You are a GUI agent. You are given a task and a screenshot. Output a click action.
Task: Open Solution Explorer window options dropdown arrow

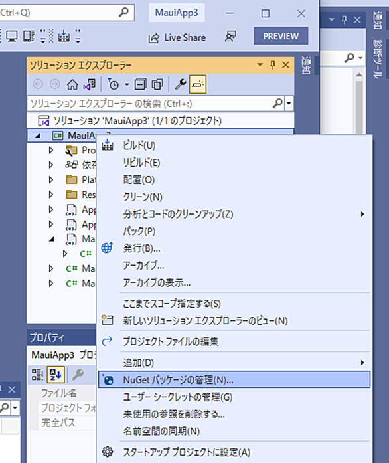pyautogui.click(x=260, y=64)
